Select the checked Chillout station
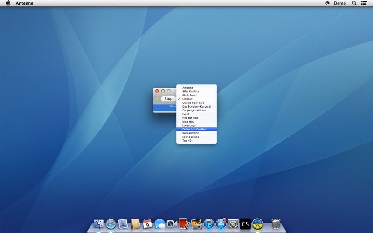 (x=196, y=99)
